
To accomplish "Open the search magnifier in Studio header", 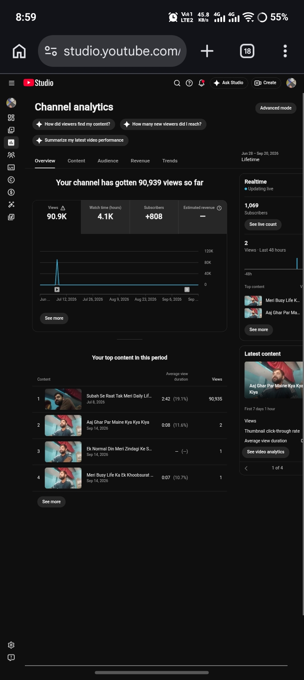I will [x=177, y=83].
